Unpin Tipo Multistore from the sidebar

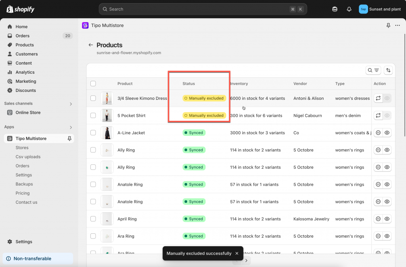click(69, 139)
